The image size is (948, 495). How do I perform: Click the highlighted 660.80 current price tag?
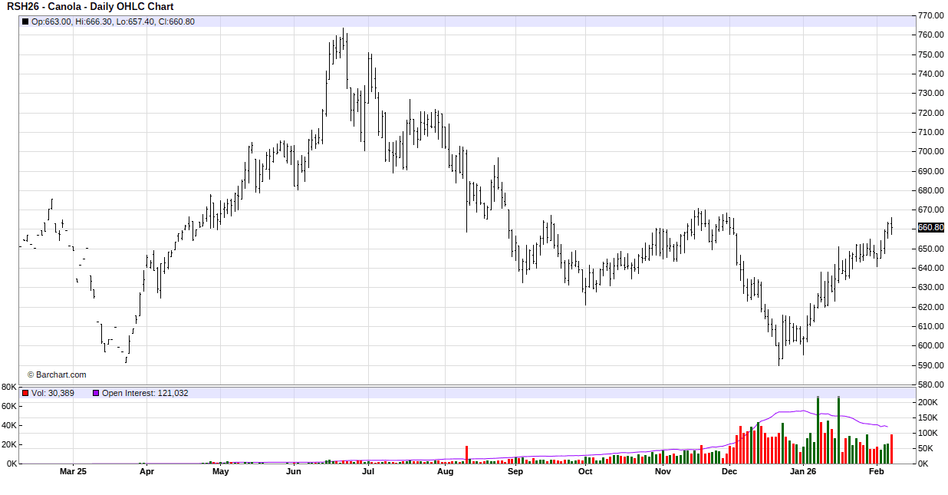click(930, 227)
